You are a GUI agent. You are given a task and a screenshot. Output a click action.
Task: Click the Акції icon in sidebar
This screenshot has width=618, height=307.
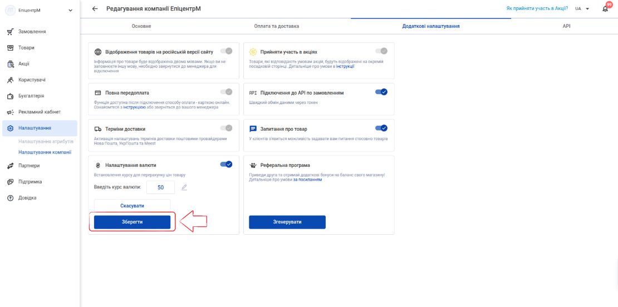tap(11, 64)
